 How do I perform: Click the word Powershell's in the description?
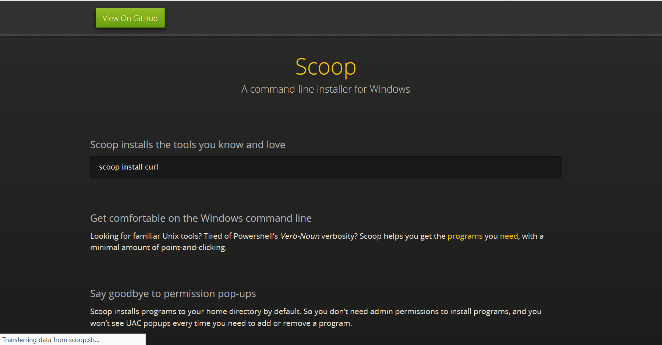(x=255, y=236)
